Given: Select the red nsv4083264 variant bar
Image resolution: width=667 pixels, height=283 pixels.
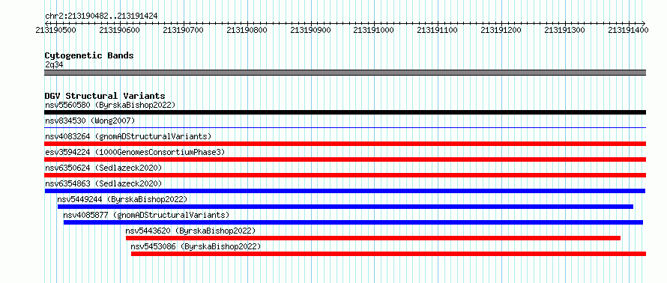Looking at the screenshot, I should pyautogui.click(x=345, y=144).
